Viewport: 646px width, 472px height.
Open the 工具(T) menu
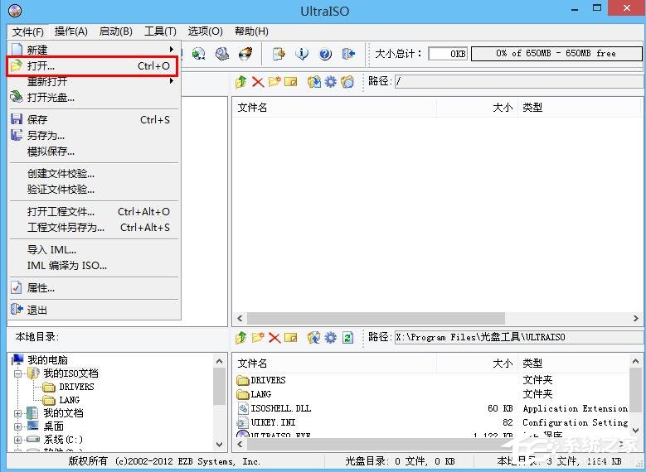point(160,31)
